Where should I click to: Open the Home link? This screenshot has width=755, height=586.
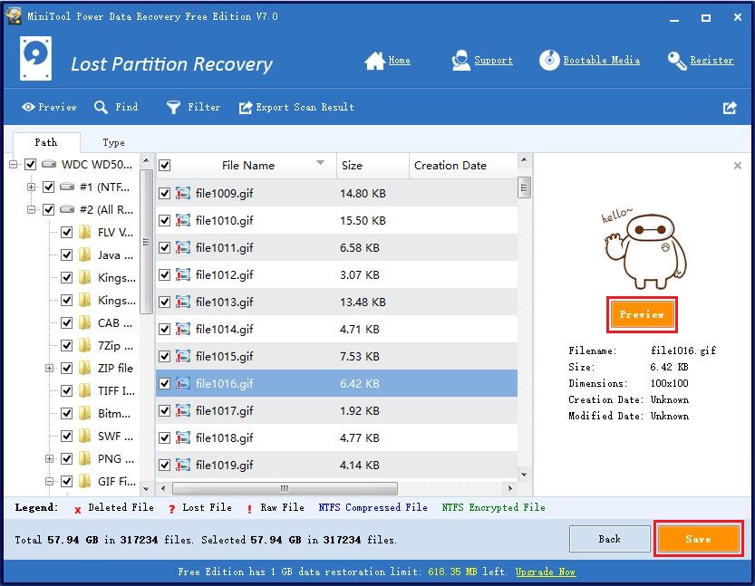click(399, 61)
